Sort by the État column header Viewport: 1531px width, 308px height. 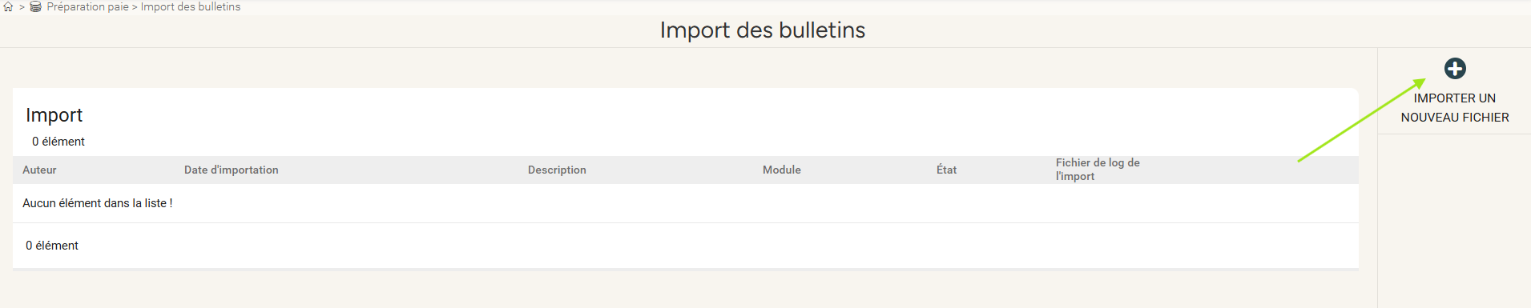pyautogui.click(x=946, y=170)
